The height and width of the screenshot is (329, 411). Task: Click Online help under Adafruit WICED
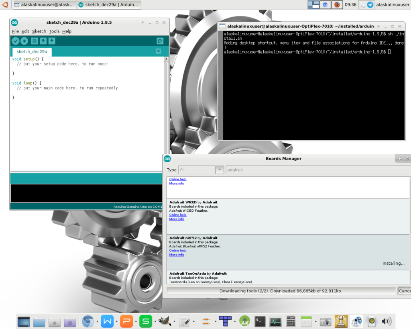tap(177, 215)
